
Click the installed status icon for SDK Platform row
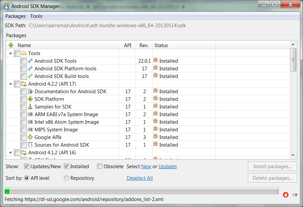tap(156, 99)
